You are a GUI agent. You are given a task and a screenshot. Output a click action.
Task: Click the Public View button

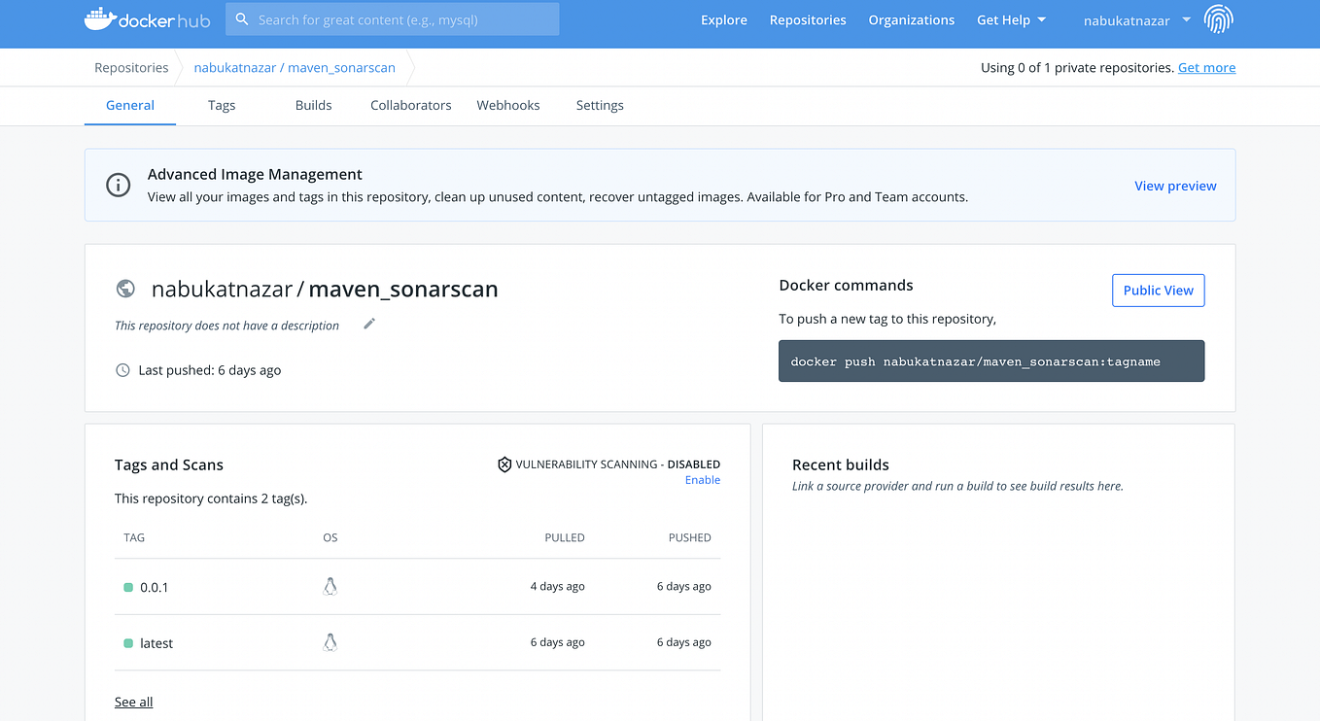click(x=1158, y=290)
